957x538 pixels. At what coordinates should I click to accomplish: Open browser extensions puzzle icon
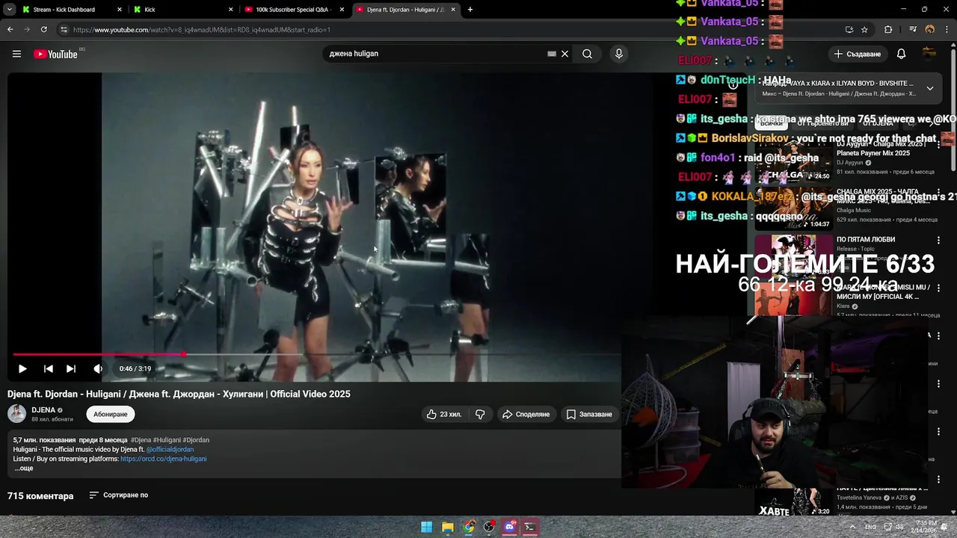(x=888, y=30)
